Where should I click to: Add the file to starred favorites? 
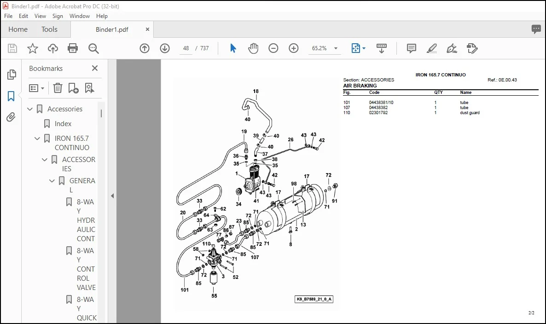point(33,48)
